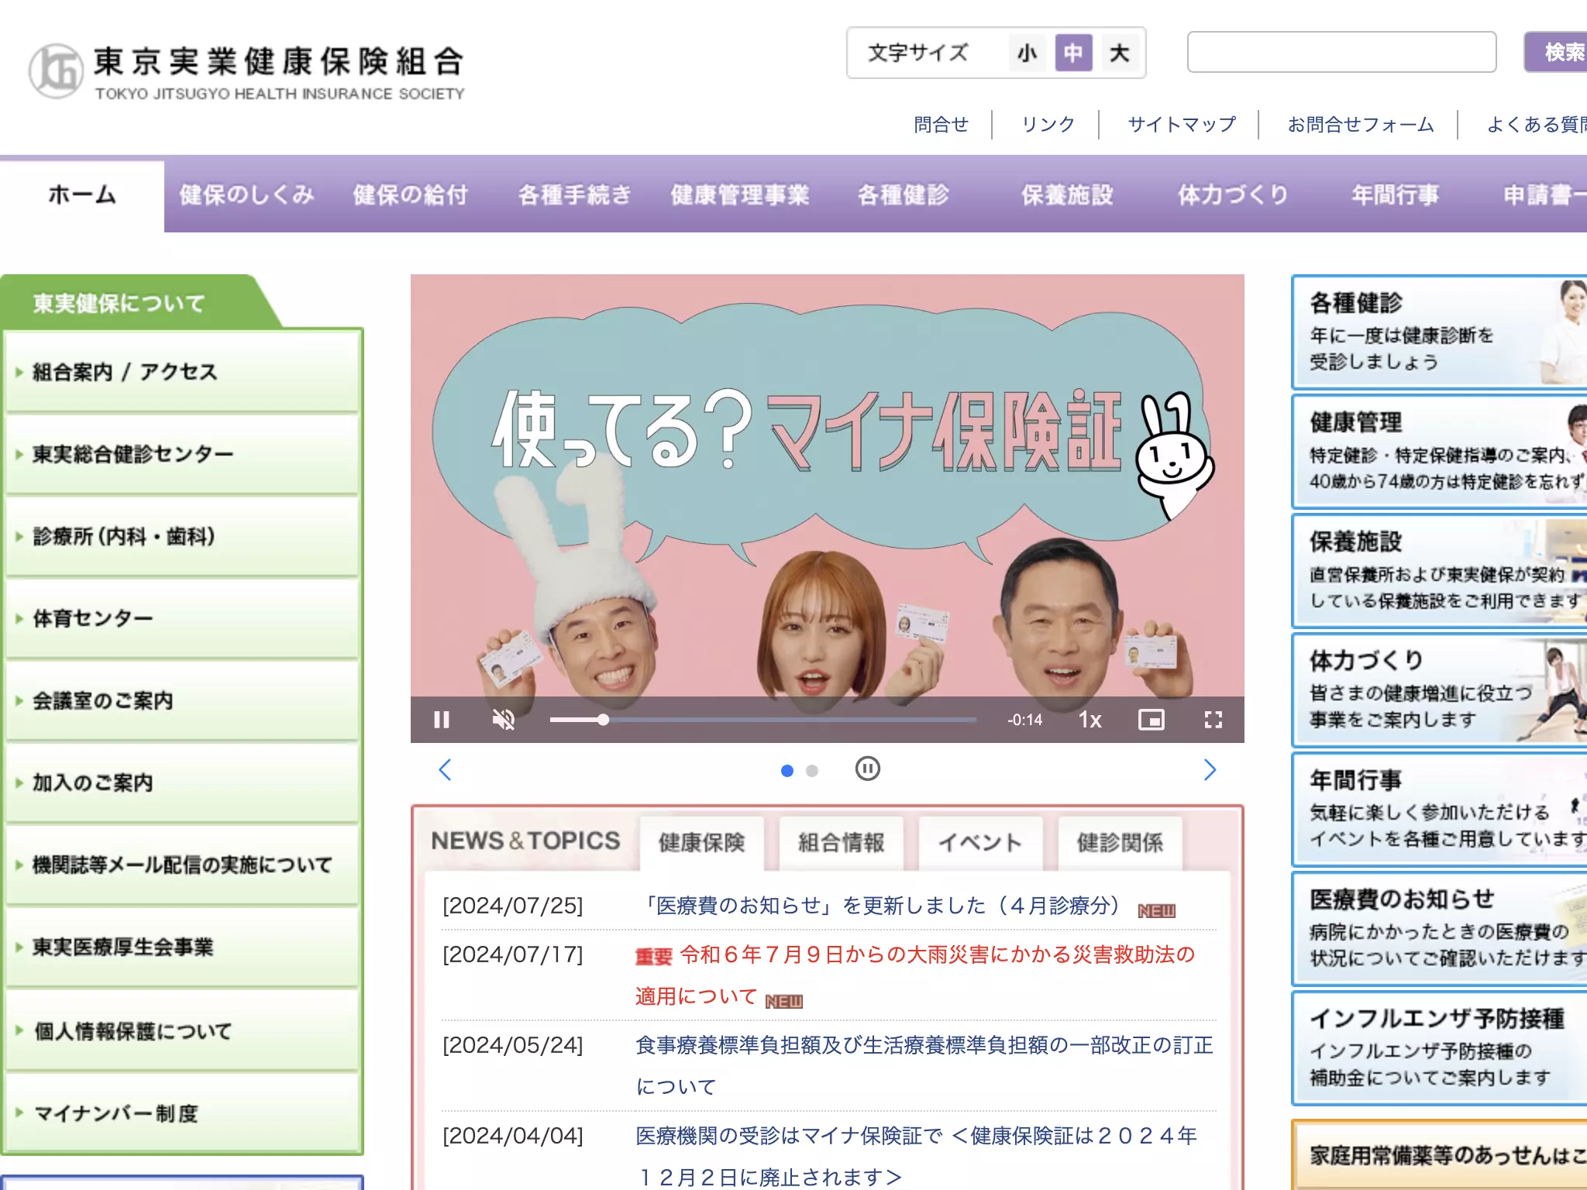
Task: Set text size to 小 (small)
Action: pos(1028,53)
